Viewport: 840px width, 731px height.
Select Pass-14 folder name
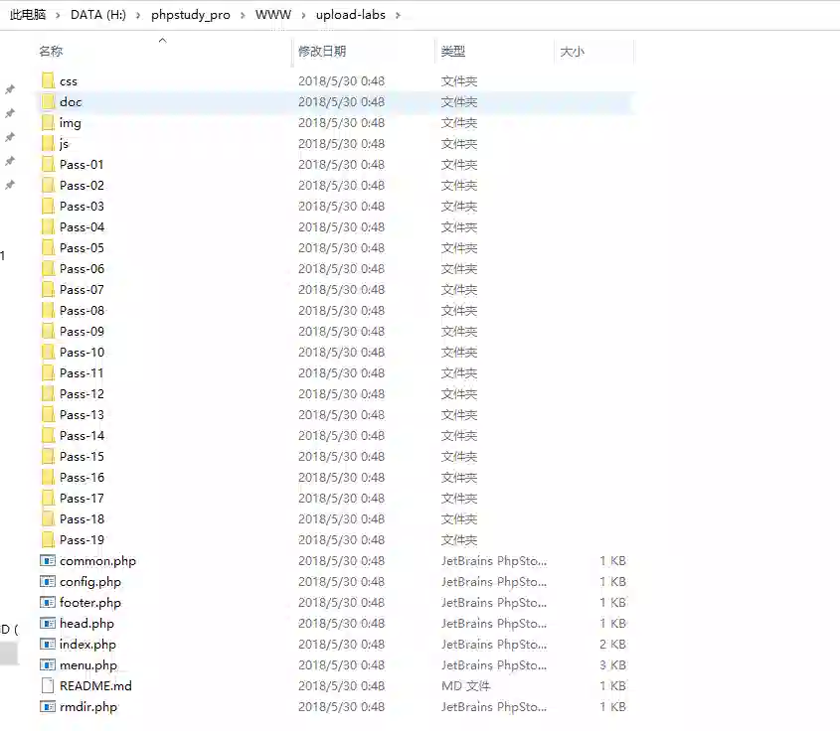pos(82,436)
